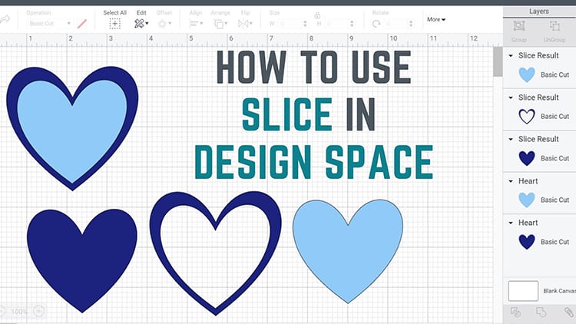Image resolution: width=576 pixels, height=324 pixels.
Task: Click the Attach paperclip icon
Action: coord(569,312)
